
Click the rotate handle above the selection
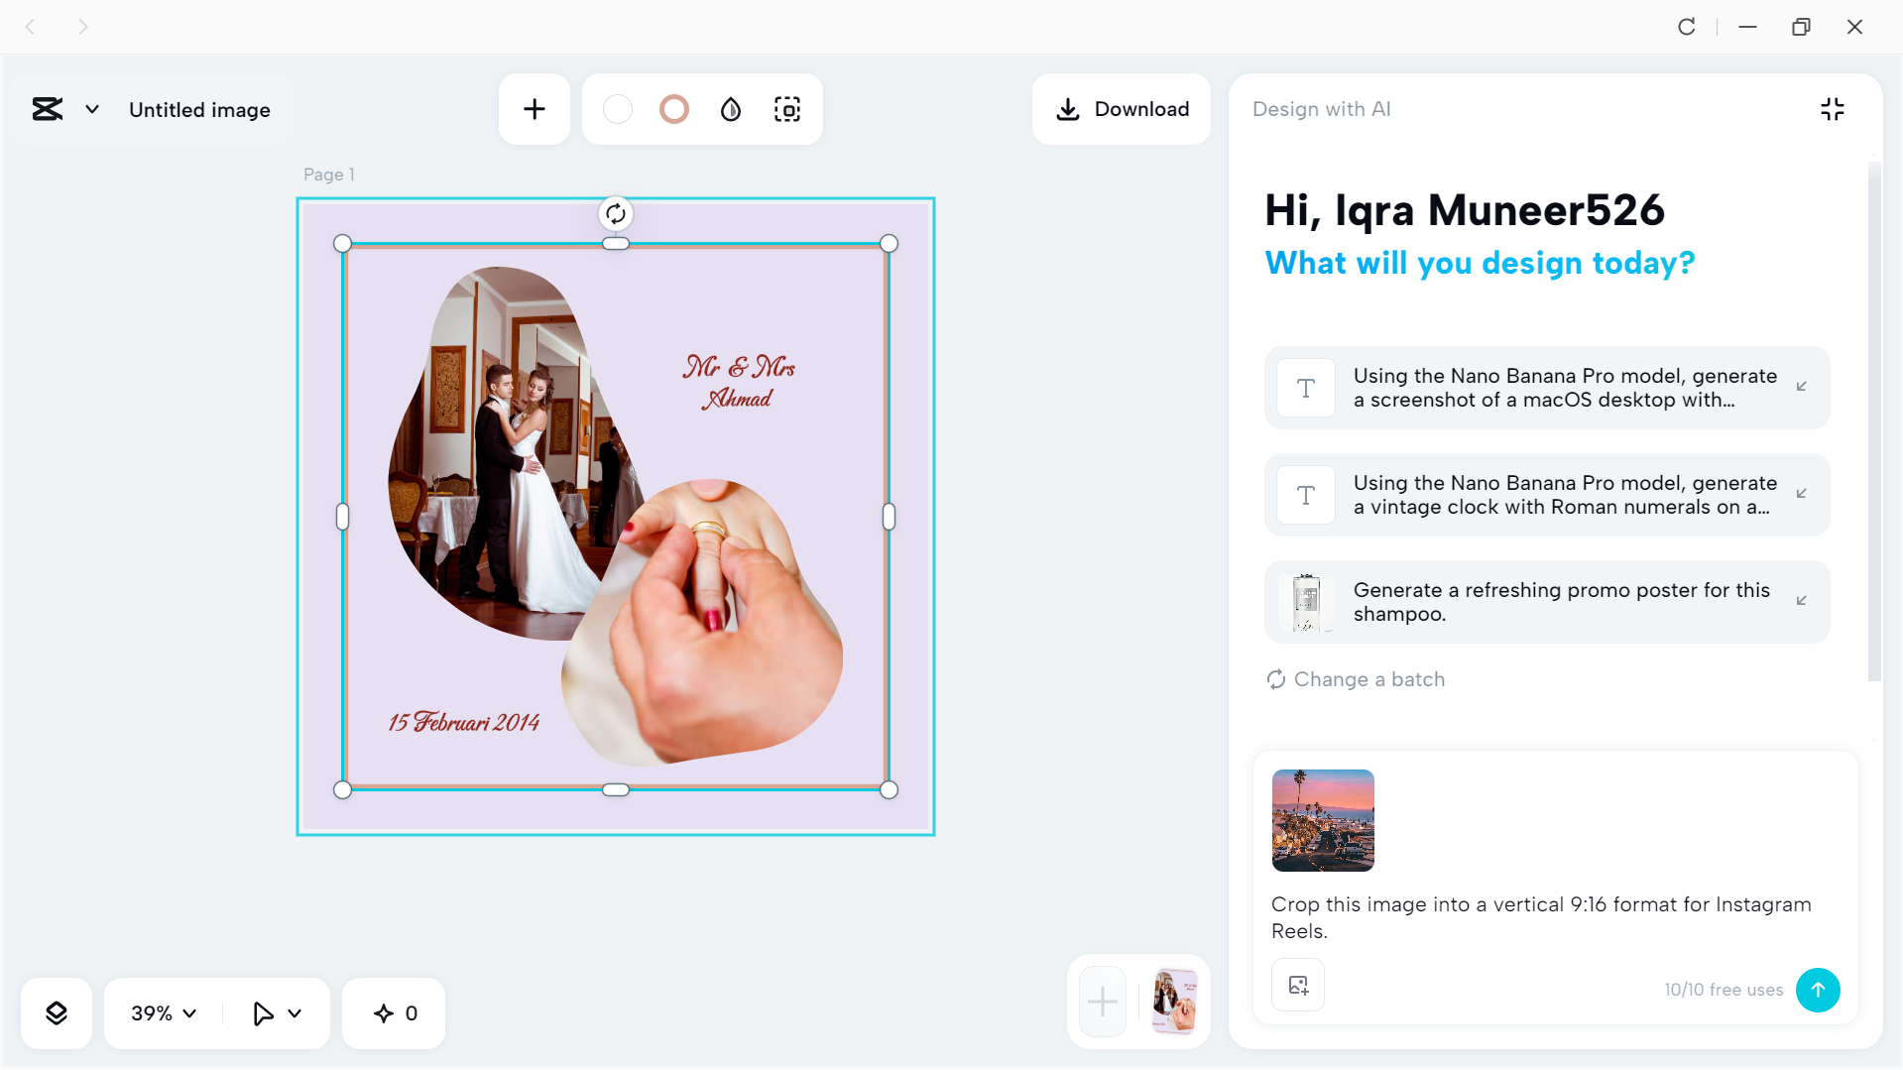tap(615, 213)
